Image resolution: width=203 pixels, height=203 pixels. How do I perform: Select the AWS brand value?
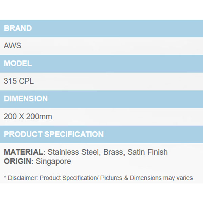13,46
